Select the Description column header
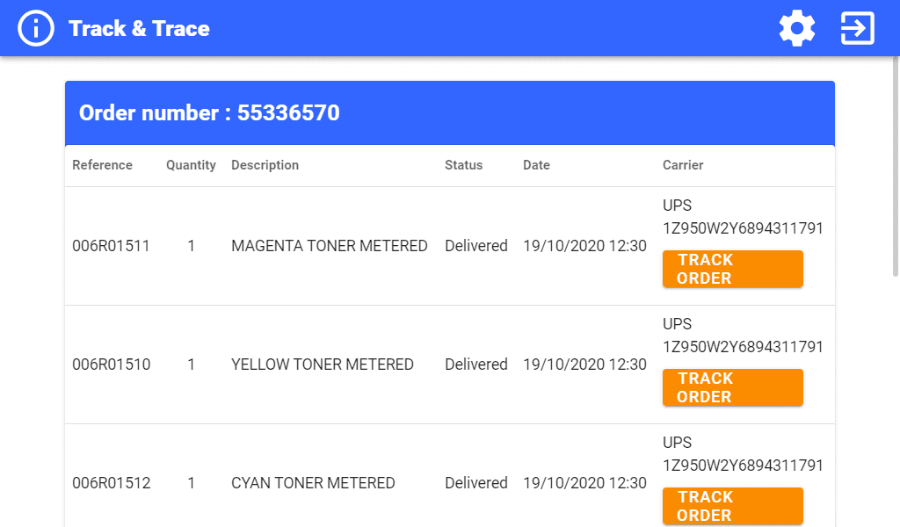This screenshot has width=900, height=527. click(265, 165)
